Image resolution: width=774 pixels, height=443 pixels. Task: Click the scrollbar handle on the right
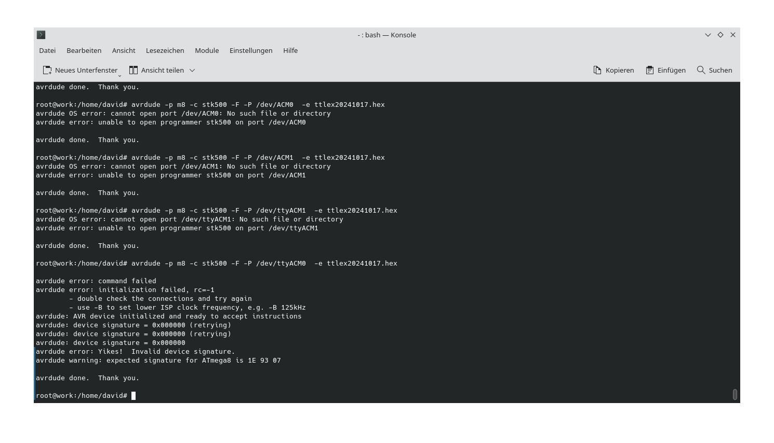(x=735, y=394)
